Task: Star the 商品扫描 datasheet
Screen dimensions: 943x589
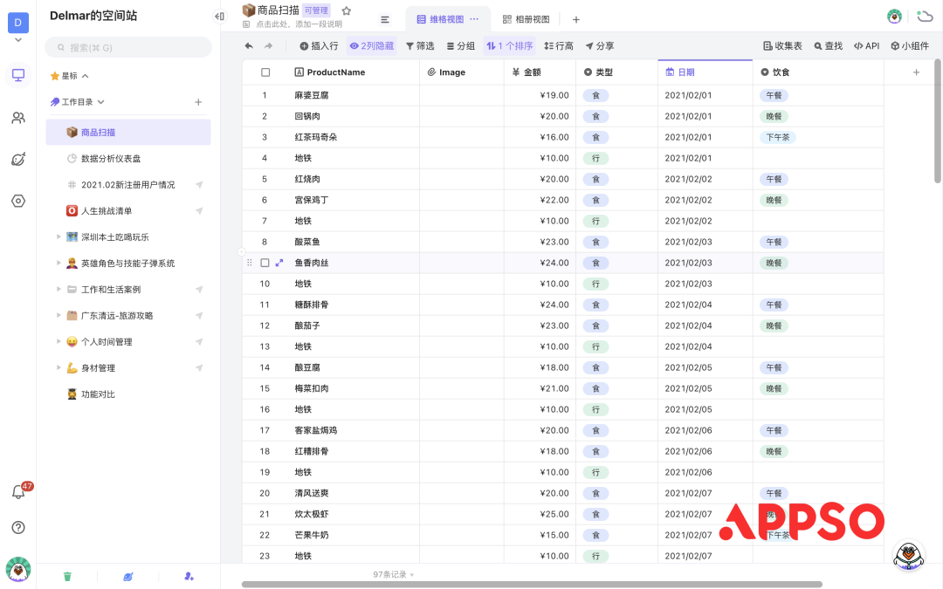Action: (x=347, y=10)
